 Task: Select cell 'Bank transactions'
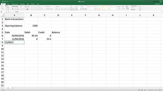[14, 19]
